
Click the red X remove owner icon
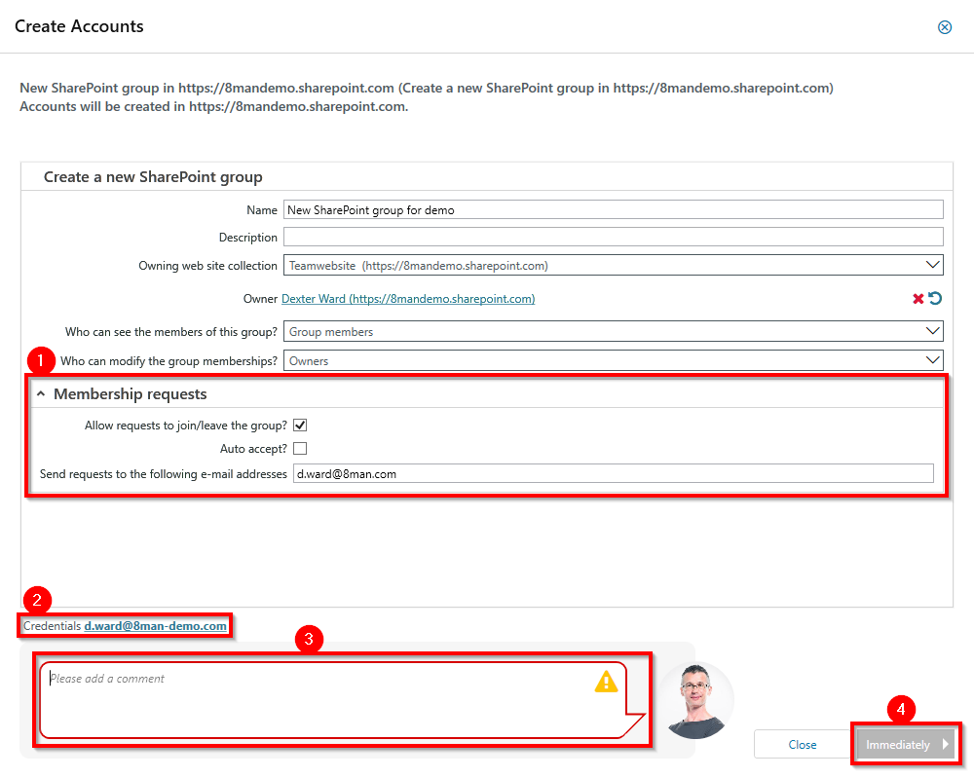pyautogui.click(x=918, y=299)
